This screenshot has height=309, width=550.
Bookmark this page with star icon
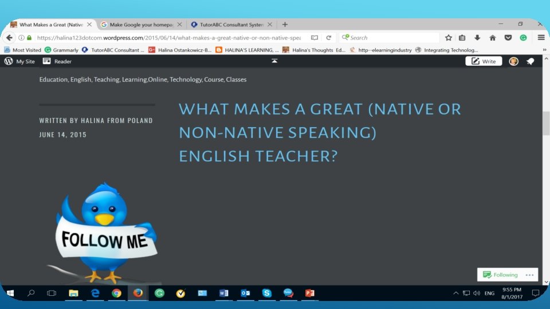tap(448, 38)
